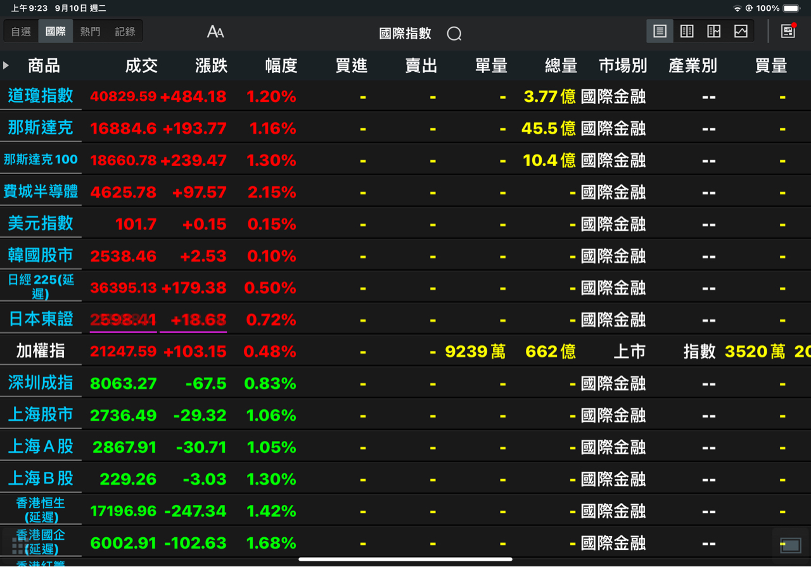Open the 韓國股市 row
The image size is (811, 567).
pyautogui.click(x=41, y=255)
